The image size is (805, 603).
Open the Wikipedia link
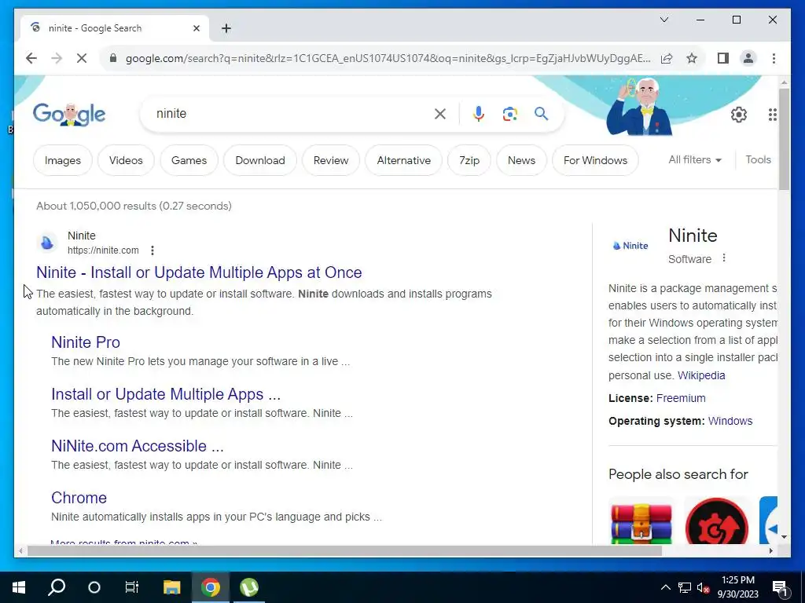[x=701, y=375]
